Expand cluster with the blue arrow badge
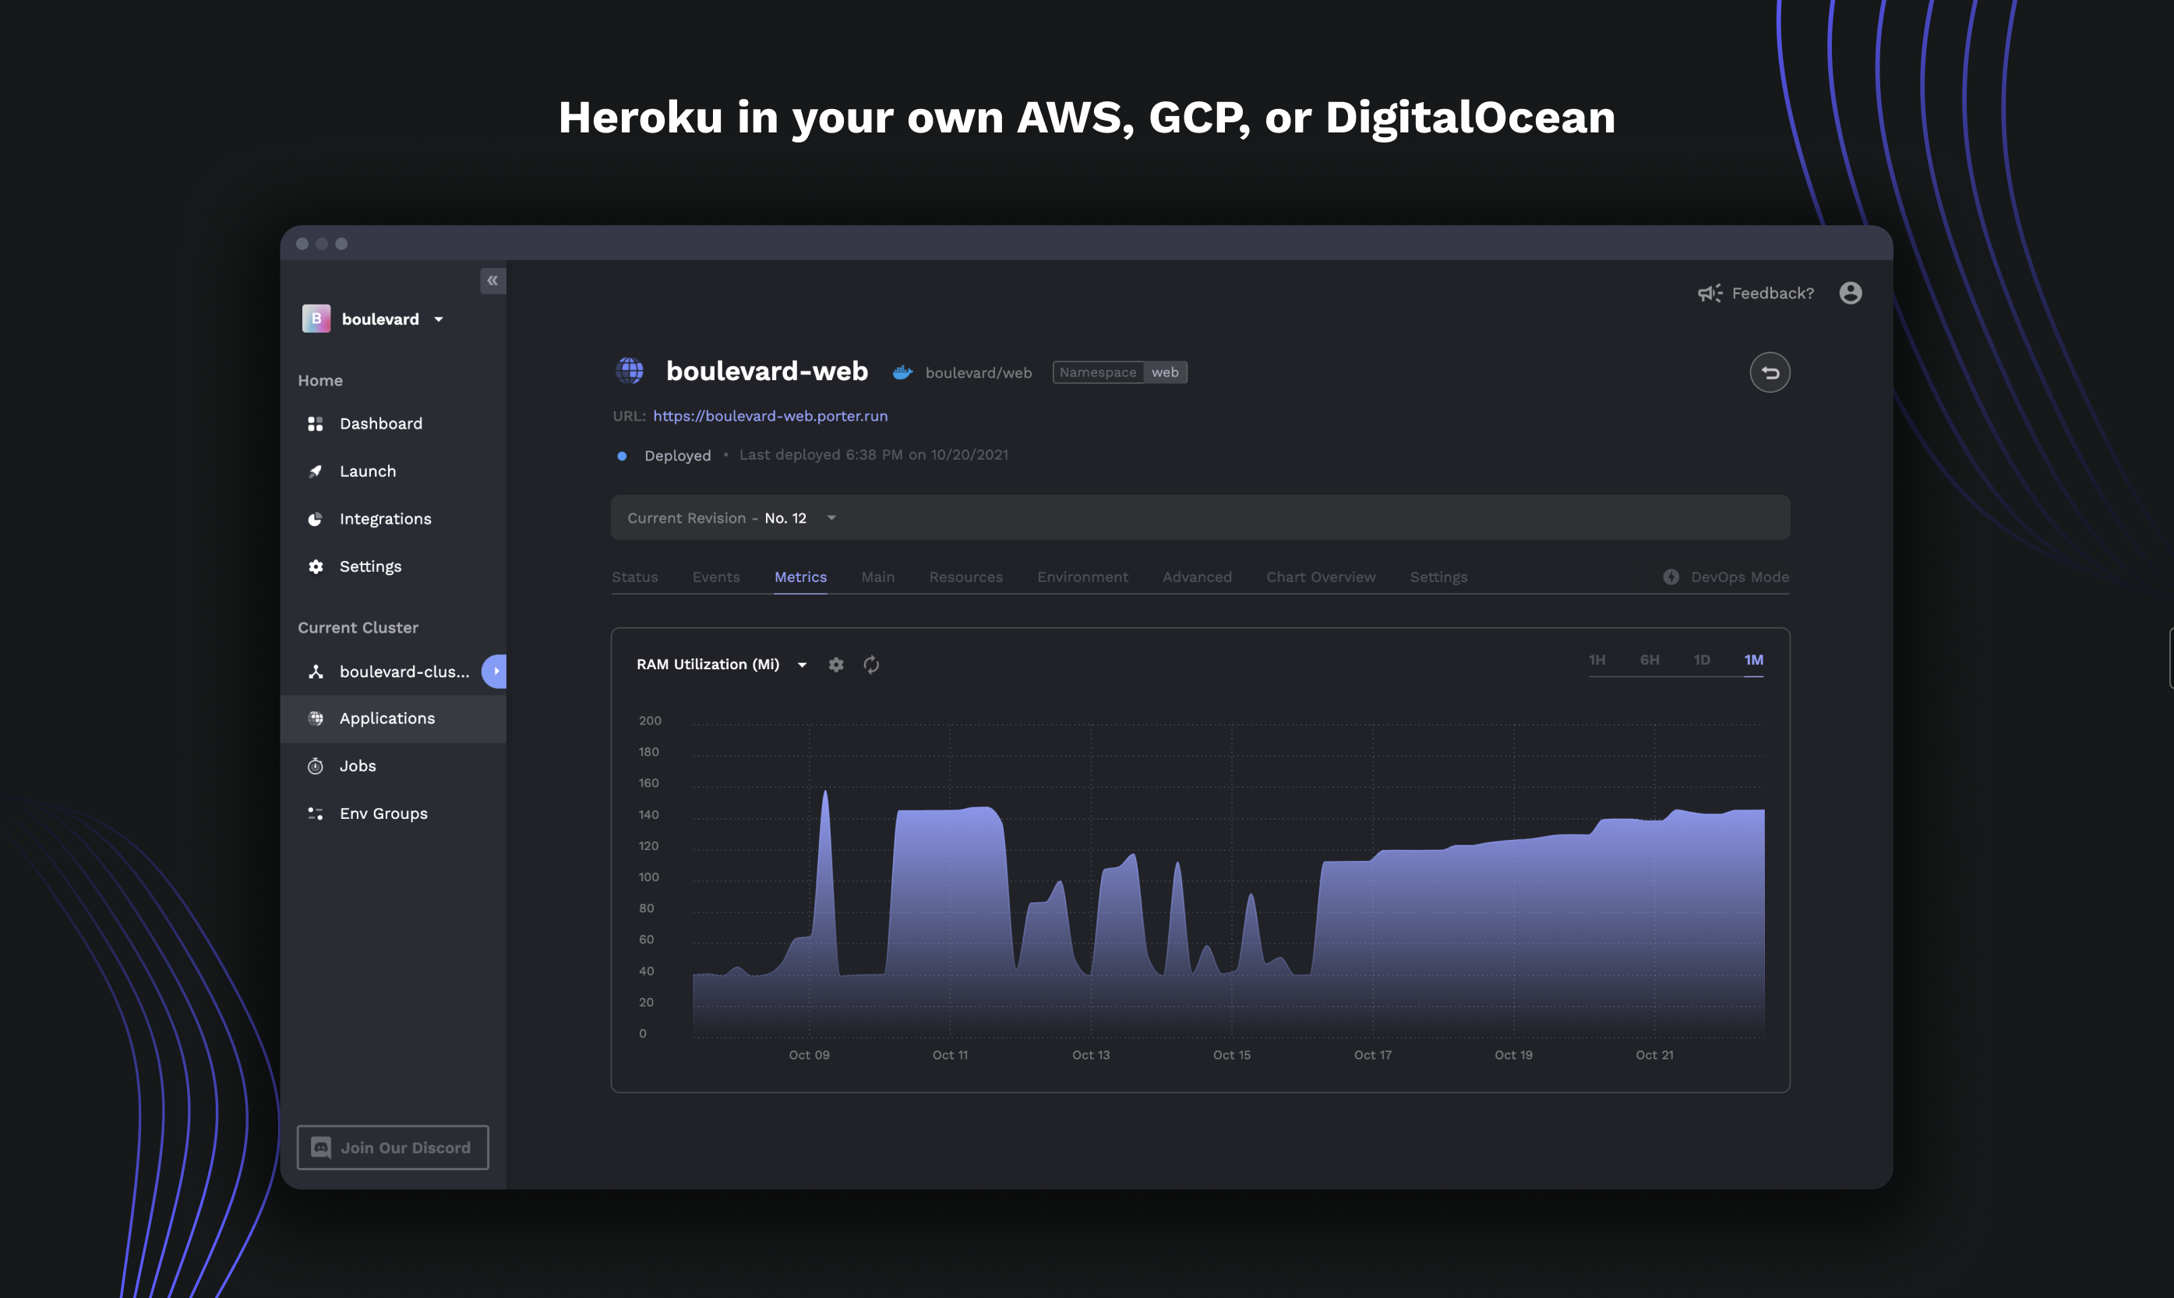The height and width of the screenshot is (1298, 2174). [495, 671]
